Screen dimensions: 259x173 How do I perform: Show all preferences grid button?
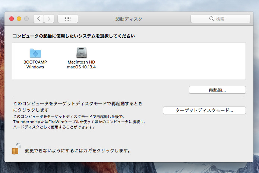[x=68, y=19]
